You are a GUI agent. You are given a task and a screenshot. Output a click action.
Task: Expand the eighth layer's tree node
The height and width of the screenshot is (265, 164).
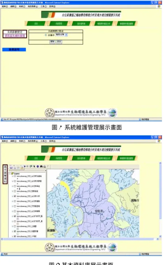13,211
